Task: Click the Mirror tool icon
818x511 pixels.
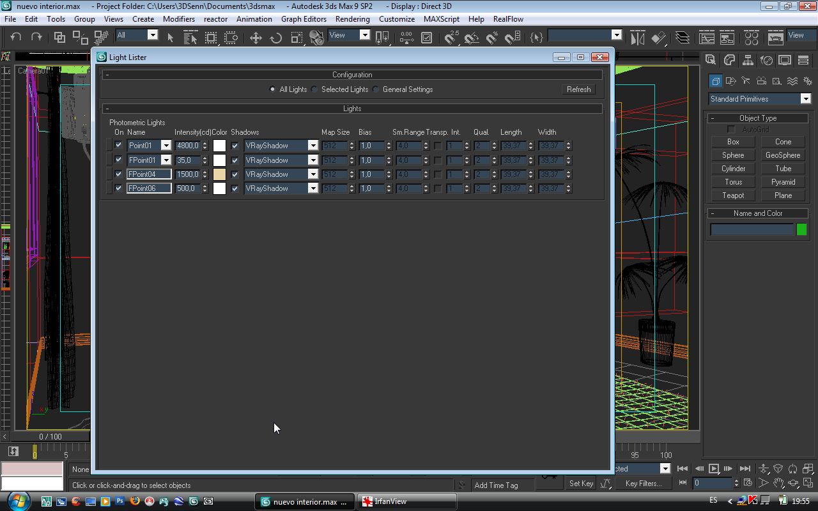Action: coord(637,38)
